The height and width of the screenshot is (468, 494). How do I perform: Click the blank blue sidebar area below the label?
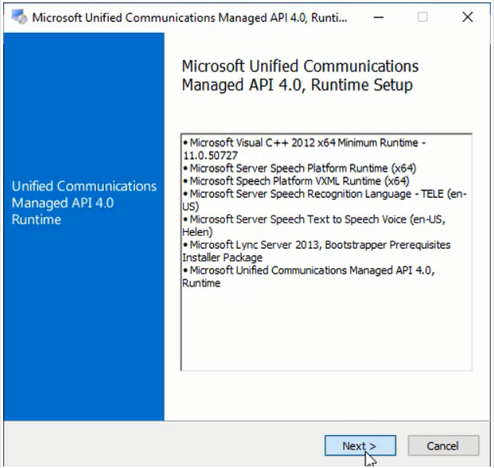click(84, 328)
